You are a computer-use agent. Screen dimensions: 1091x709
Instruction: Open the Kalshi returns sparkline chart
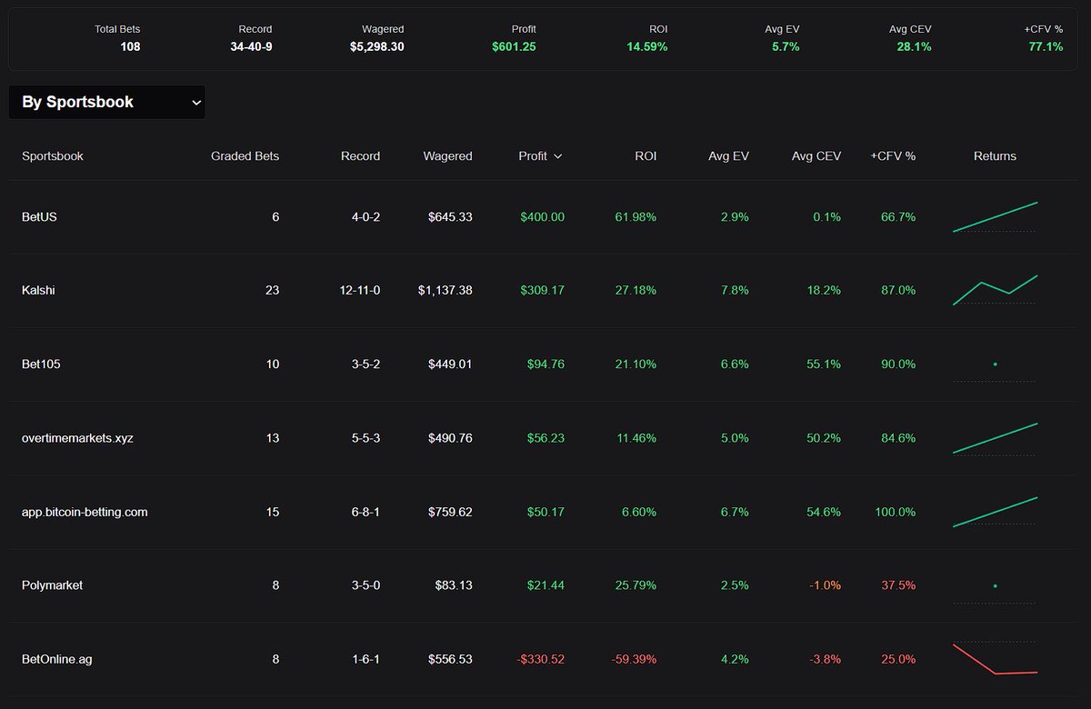click(995, 291)
